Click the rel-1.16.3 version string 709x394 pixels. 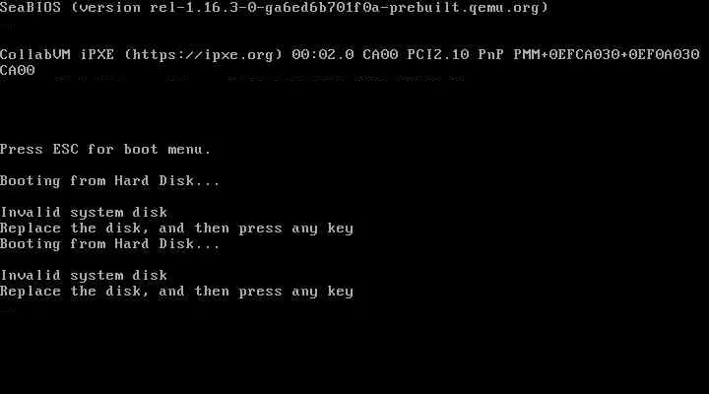click(x=194, y=8)
